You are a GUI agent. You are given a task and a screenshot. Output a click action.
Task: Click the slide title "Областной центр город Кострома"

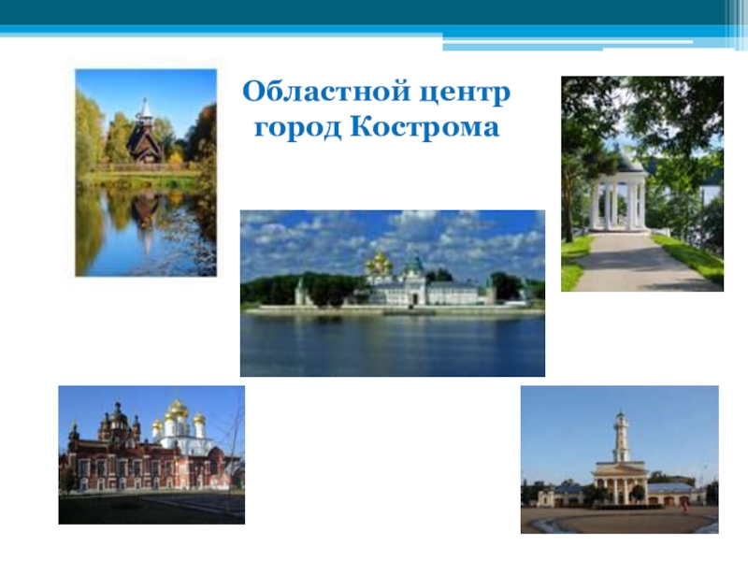tap(377, 109)
